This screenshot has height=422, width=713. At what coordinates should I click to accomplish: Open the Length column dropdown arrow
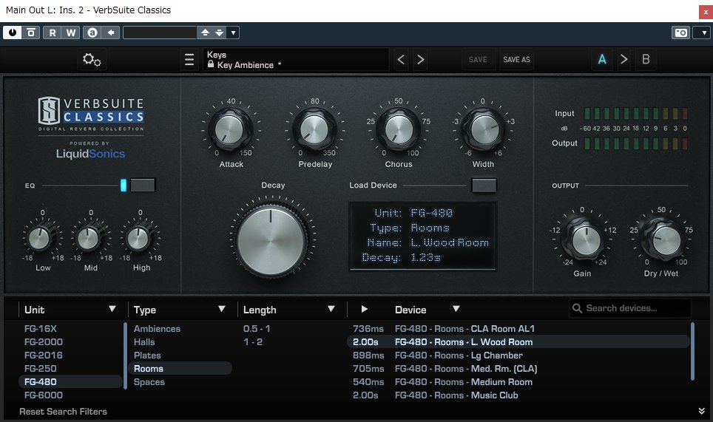[331, 310]
